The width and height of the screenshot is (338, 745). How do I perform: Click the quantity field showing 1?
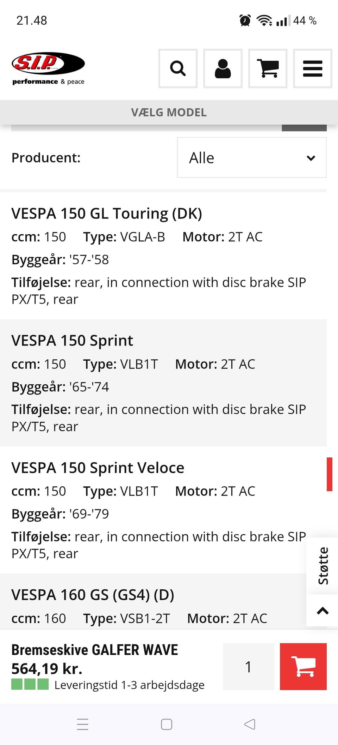[x=249, y=666]
